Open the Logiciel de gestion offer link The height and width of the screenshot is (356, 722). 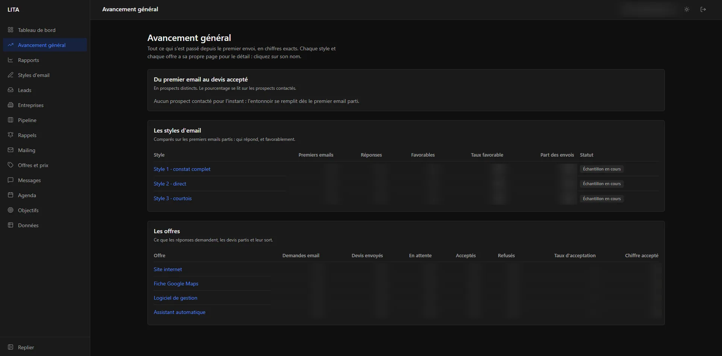click(x=176, y=298)
